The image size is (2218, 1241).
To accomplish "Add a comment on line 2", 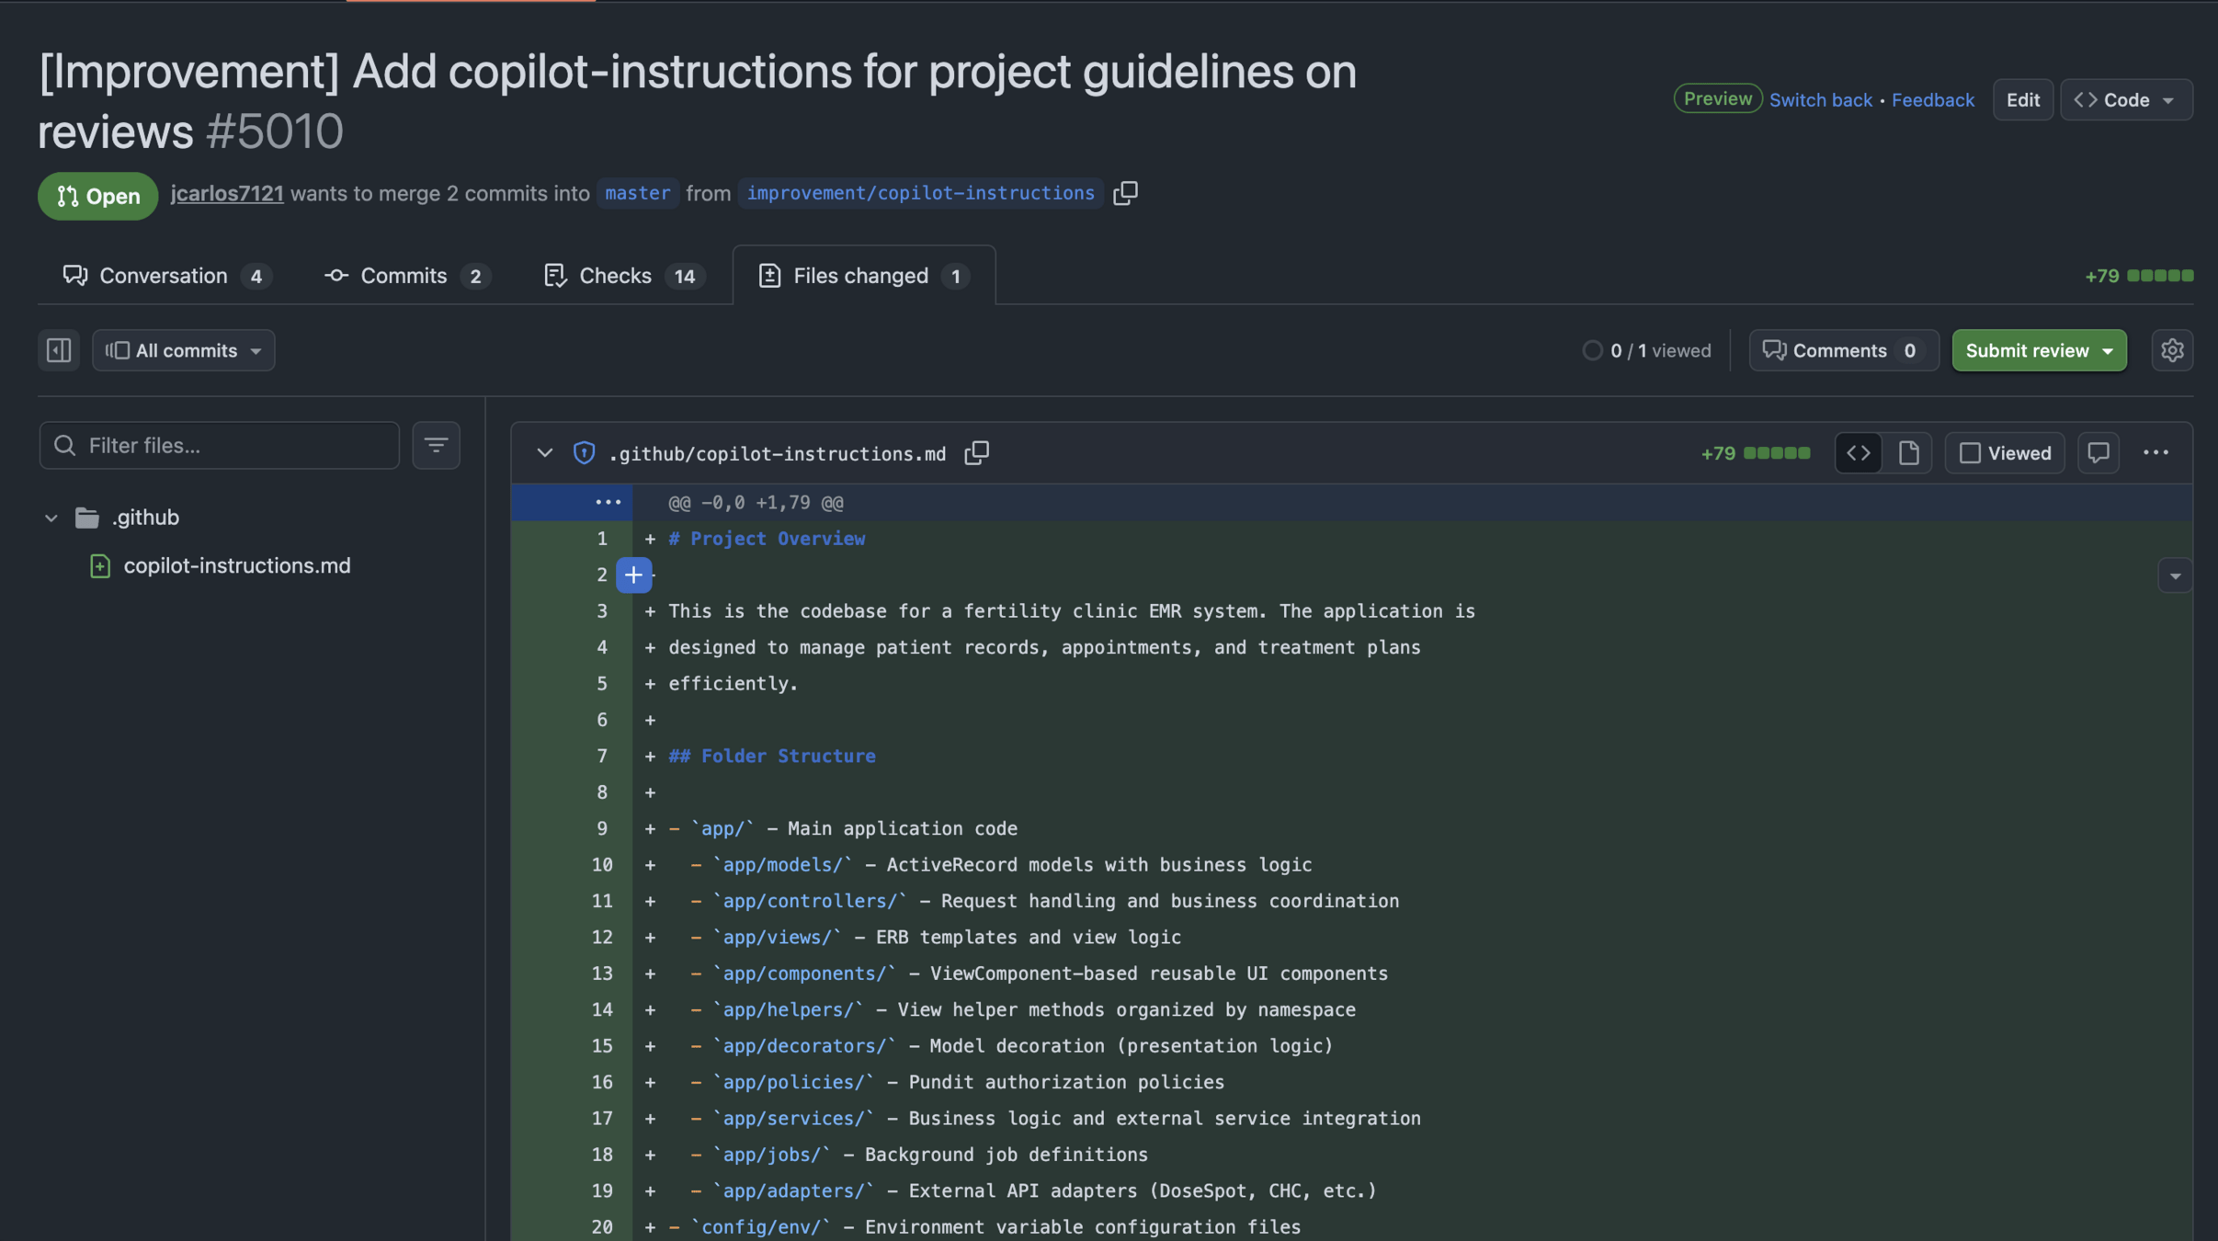I will tap(633, 575).
